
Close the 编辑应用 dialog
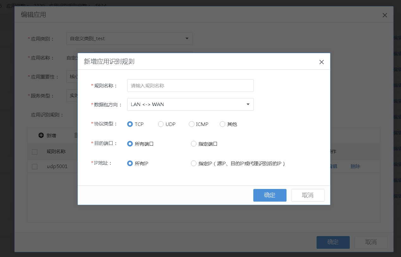385,15
